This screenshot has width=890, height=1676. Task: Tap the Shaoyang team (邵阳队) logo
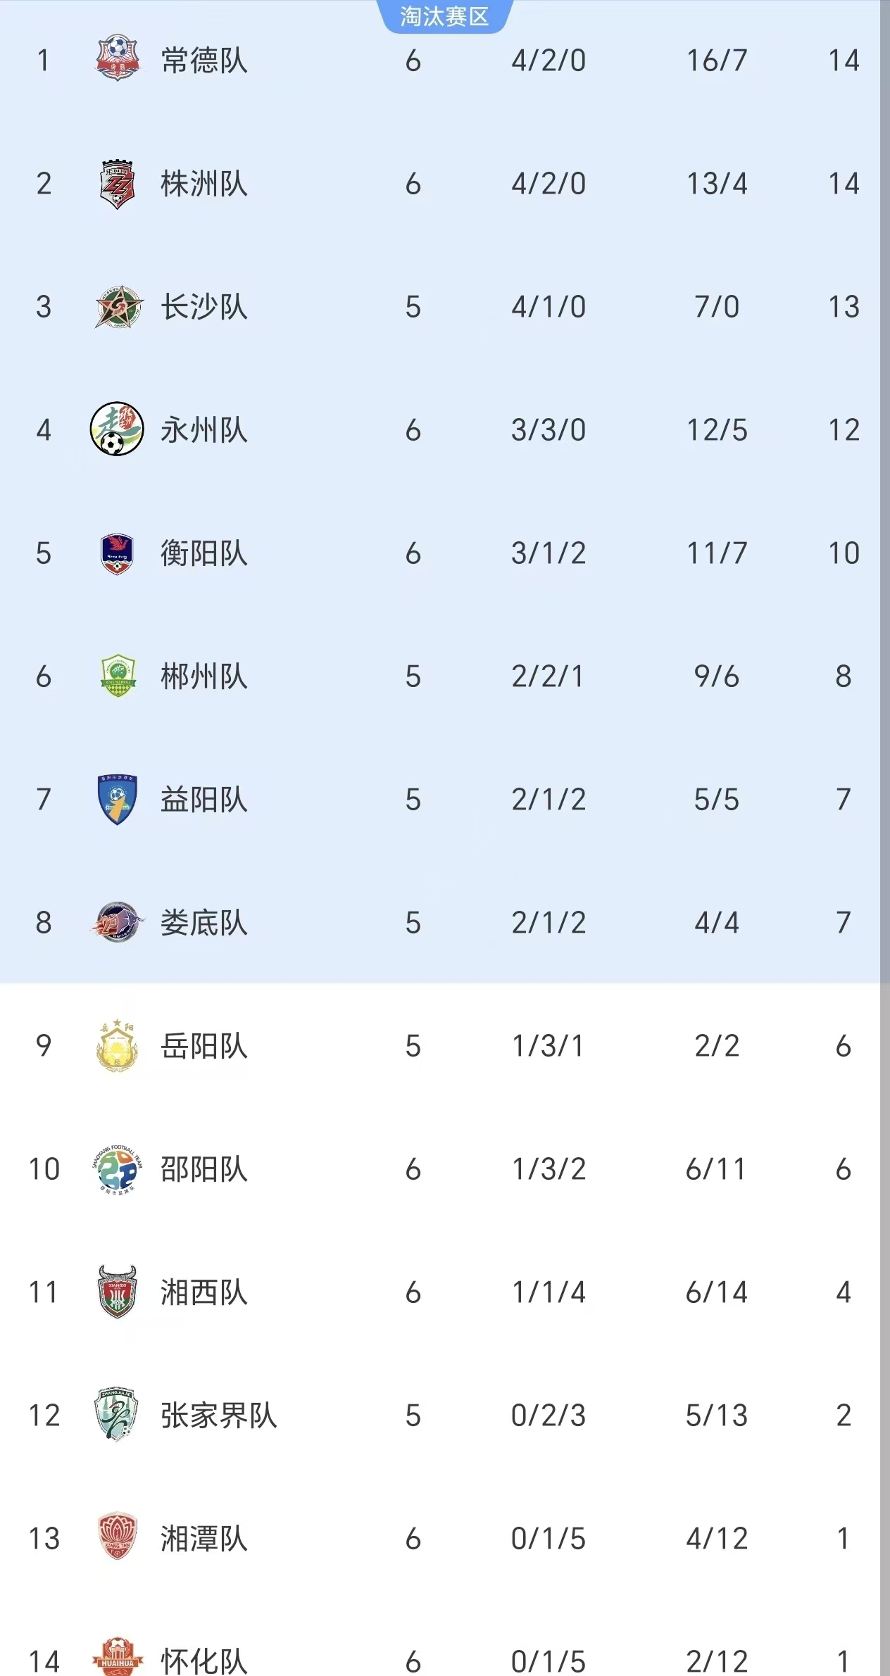(x=117, y=1169)
